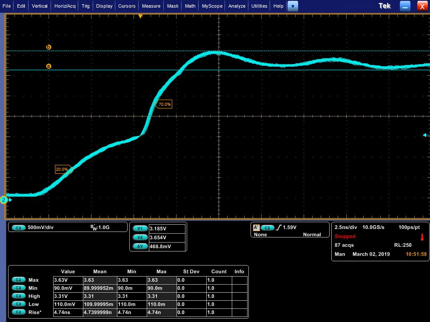430x322 pixels.
Task: Expand the menu bar dropdown arrow
Action: pos(293,6)
